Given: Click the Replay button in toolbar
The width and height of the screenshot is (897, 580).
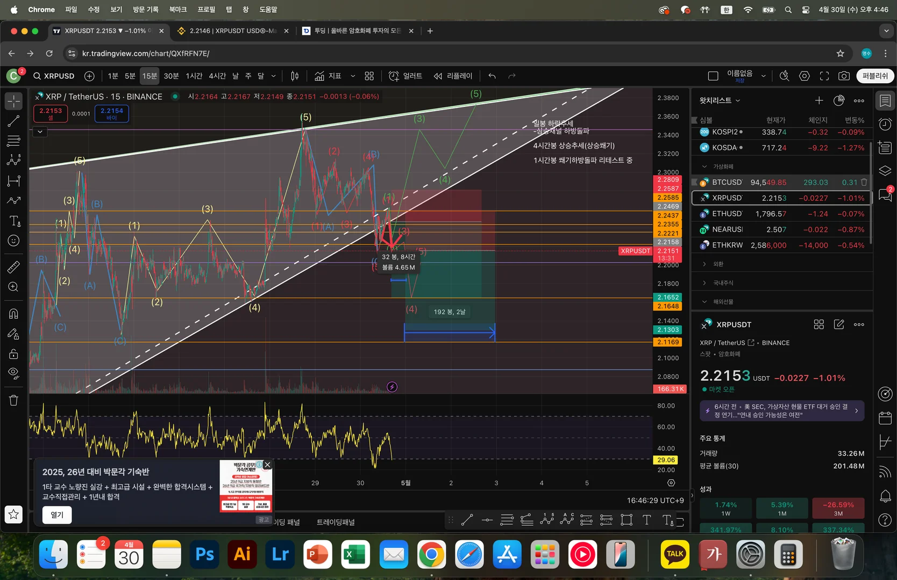Looking at the screenshot, I should tap(453, 76).
